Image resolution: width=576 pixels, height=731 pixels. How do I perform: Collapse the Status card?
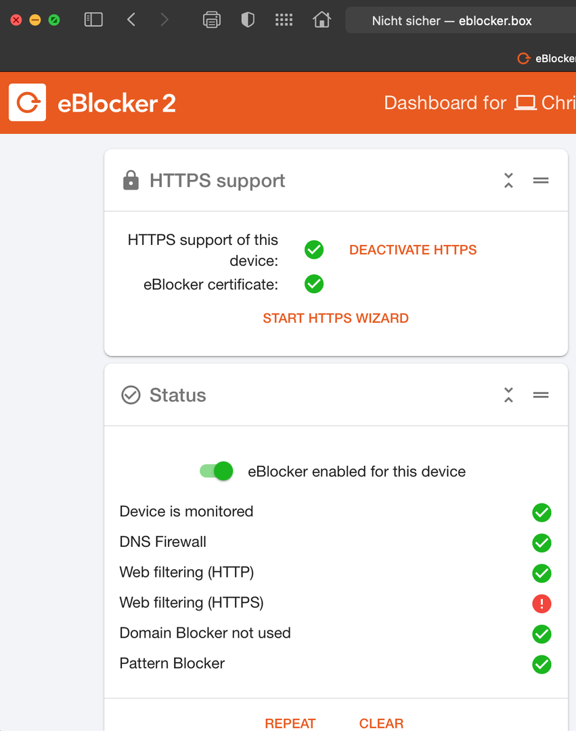tap(508, 395)
